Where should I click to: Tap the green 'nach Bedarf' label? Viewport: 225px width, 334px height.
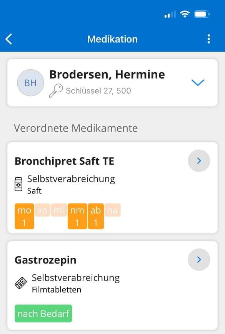43,314
